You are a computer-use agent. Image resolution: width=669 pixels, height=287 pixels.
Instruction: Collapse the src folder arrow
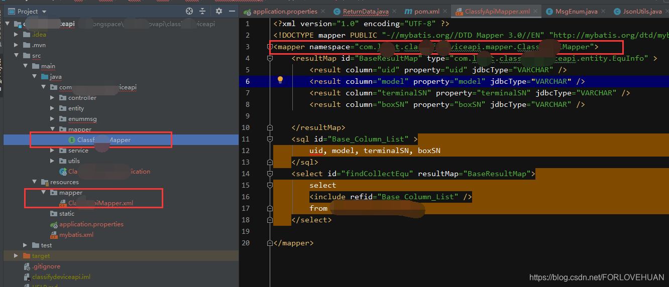pos(17,56)
